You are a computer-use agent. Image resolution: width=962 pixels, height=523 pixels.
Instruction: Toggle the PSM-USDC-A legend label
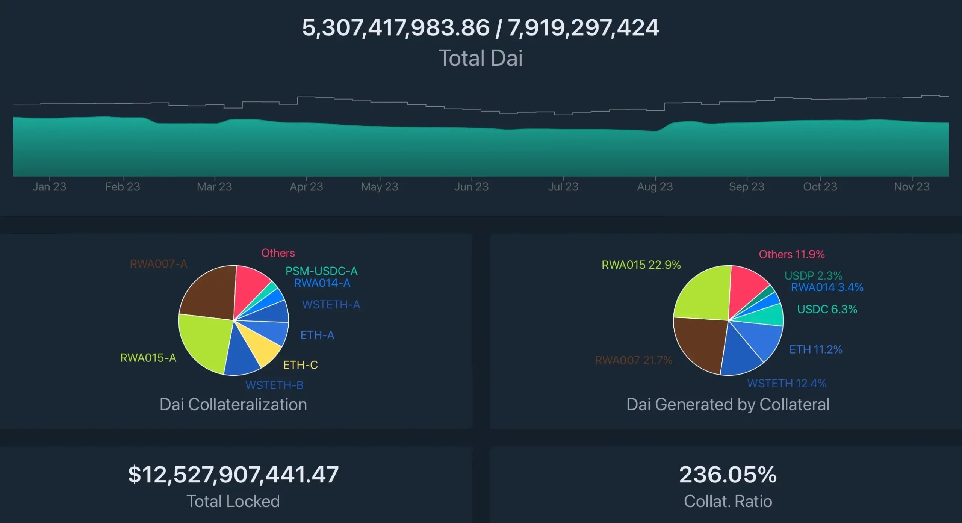(x=321, y=271)
